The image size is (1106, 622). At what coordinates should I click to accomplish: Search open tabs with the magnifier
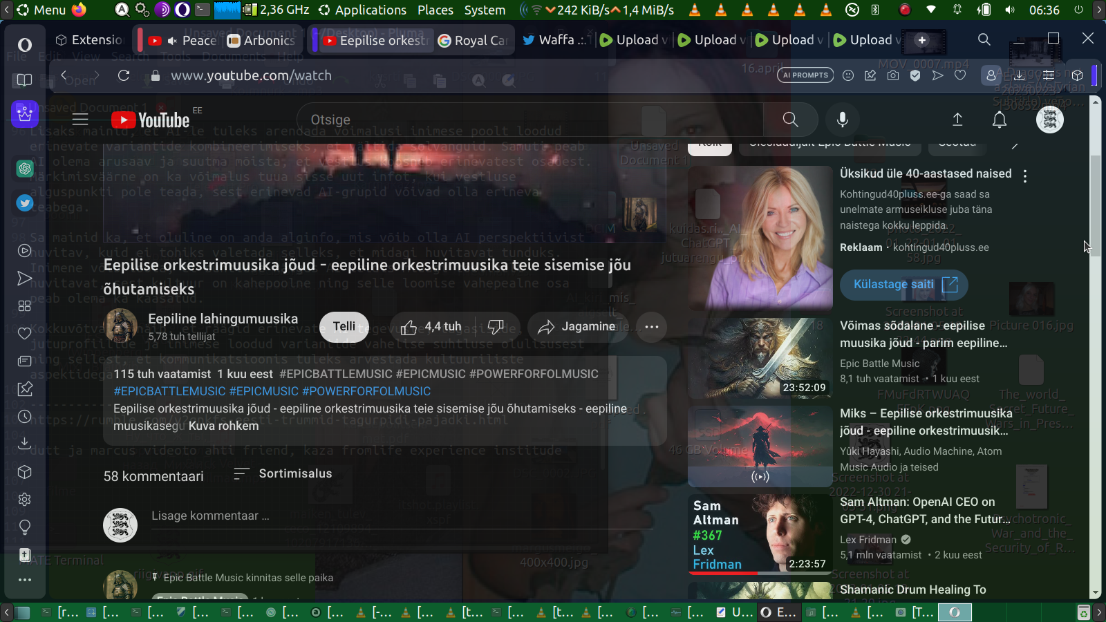click(x=984, y=39)
